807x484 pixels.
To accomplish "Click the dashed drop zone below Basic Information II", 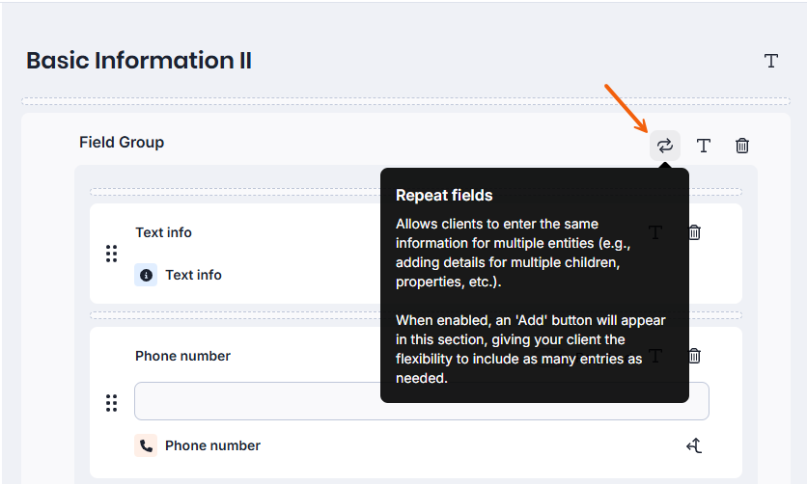I will point(405,101).
